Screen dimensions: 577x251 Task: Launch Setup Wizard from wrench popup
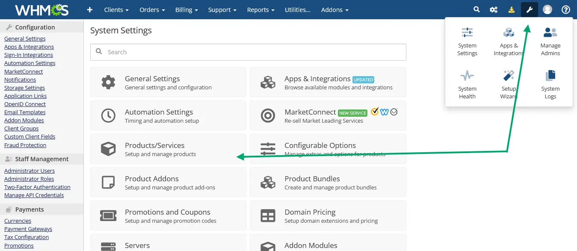point(509,85)
